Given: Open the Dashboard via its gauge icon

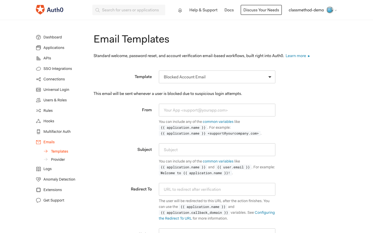Looking at the screenshot, I should (x=38, y=37).
